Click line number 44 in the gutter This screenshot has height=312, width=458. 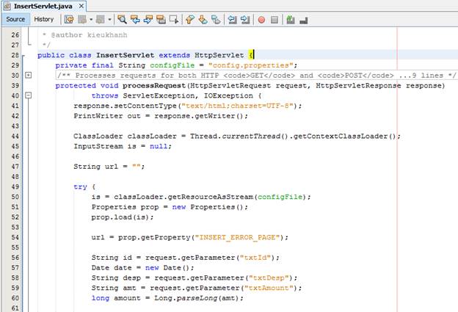click(15, 136)
